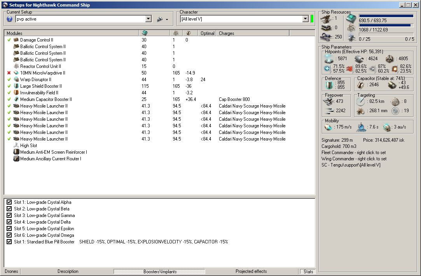
Task: Toggle the Large Shield Booster II checkmark
Action: pos(9,86)
